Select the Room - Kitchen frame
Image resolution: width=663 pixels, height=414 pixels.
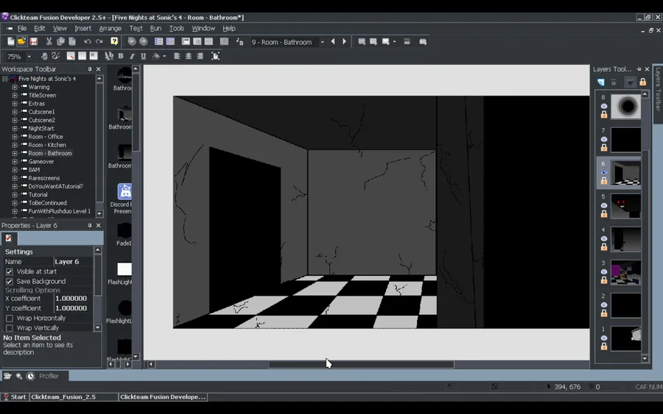tap(47, 145)
